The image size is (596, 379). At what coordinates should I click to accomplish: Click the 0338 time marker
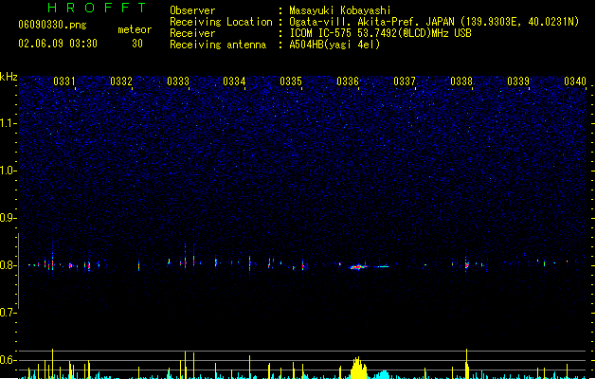coord(461,81)
